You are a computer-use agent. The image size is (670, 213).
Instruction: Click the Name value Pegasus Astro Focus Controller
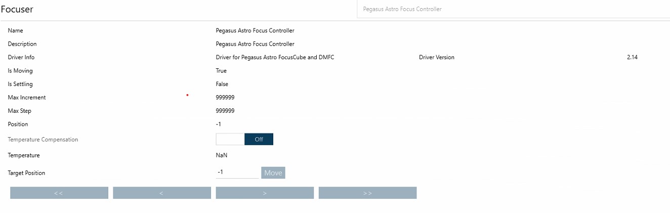[255, 30]
